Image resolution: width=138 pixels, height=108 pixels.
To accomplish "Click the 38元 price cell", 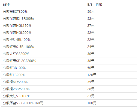I will coord(111,61).
